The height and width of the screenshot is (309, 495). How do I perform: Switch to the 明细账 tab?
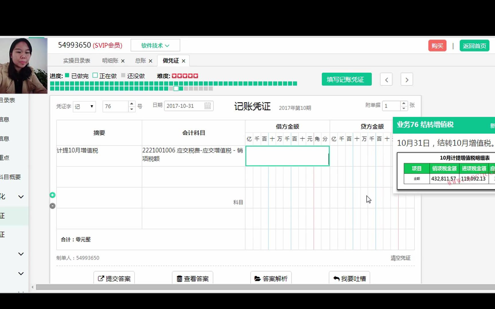pyautogui.click(x=110, y=61)
